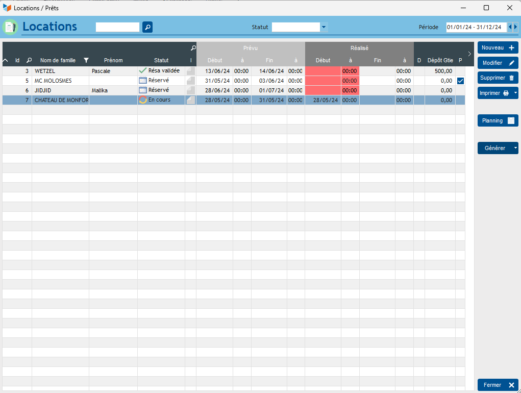
Task: Expand the Générer dropdown arrow
Action: tap(515, 148)
